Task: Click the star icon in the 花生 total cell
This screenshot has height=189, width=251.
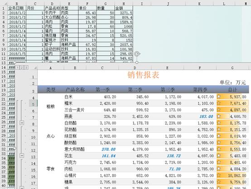Action: pos(219,155)
